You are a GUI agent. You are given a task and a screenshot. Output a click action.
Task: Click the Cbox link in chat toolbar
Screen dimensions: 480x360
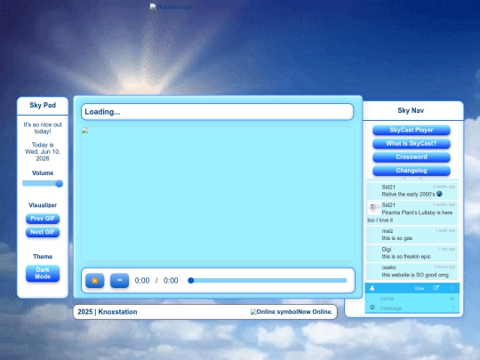(x=420, y=288)
